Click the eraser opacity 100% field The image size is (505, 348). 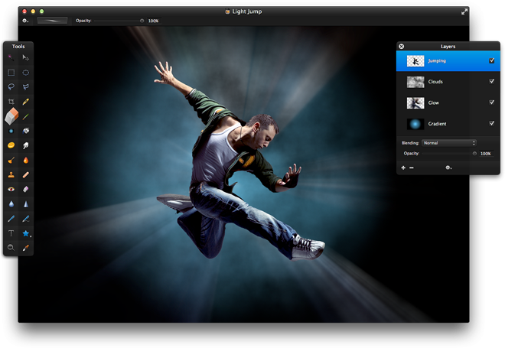coord(154,21)
